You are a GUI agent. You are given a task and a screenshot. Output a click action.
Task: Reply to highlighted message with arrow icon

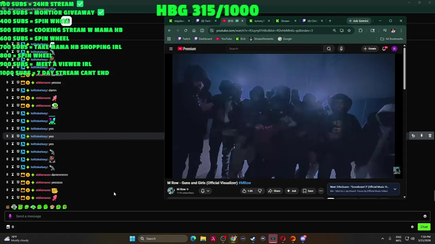tap(413, 136)
